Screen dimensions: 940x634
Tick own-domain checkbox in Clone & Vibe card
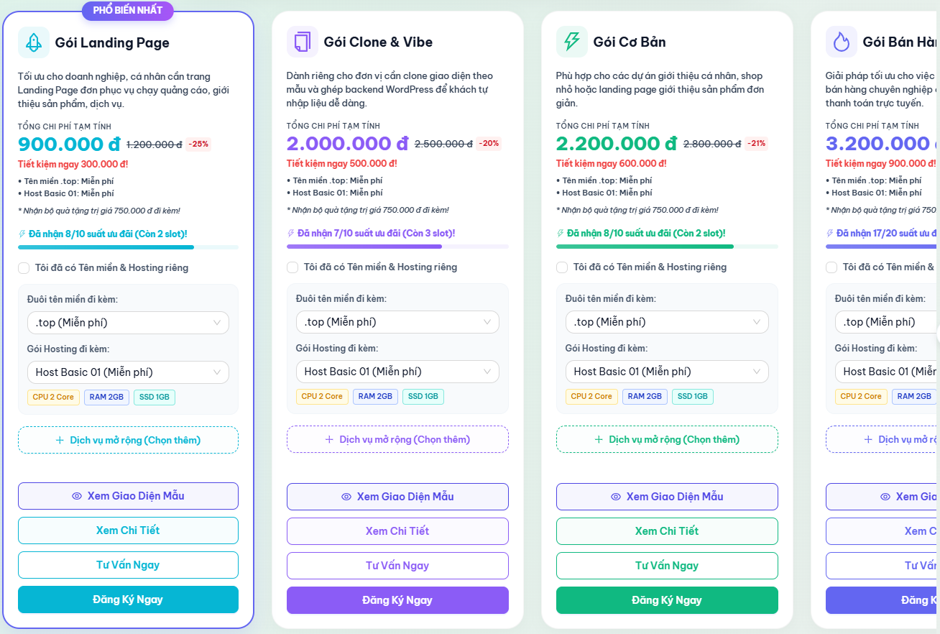click(292, 267)
